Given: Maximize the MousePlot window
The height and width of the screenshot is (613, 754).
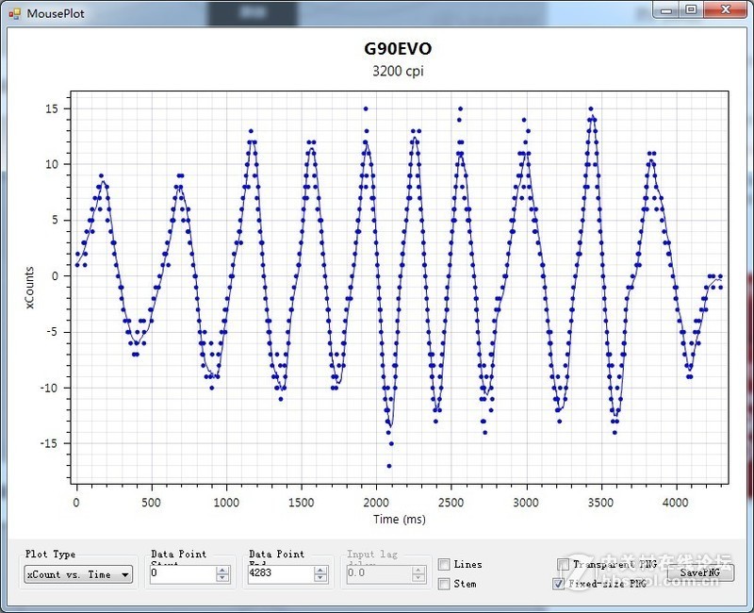Looking at the screenshot, I should (x=691, y=10).
